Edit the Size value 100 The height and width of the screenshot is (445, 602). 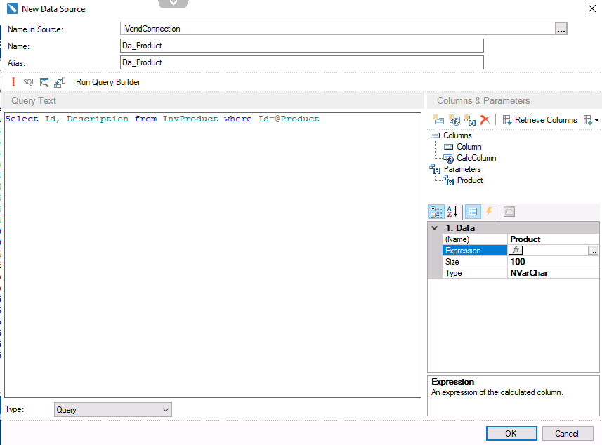553,262
